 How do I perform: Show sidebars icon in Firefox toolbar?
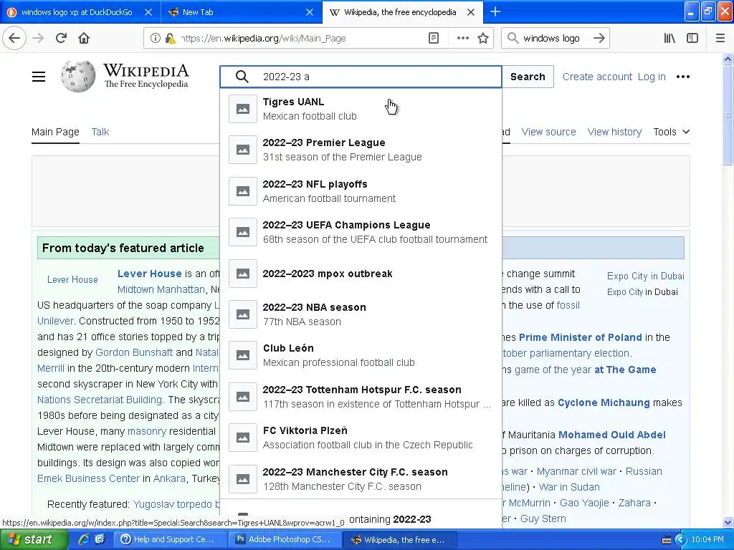pos(692,39)
